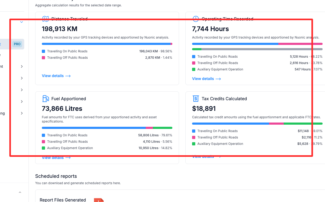Viewport: 325px width, 202px height.
Task: Click the up-chevron at the sidebar bottom
Action: tap(20, 192)
